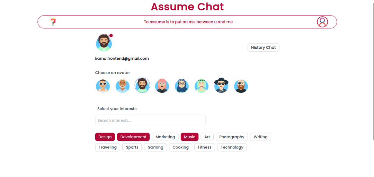Select the avatar with black hat
Screen dimensions: 374x177
[221, 86]
